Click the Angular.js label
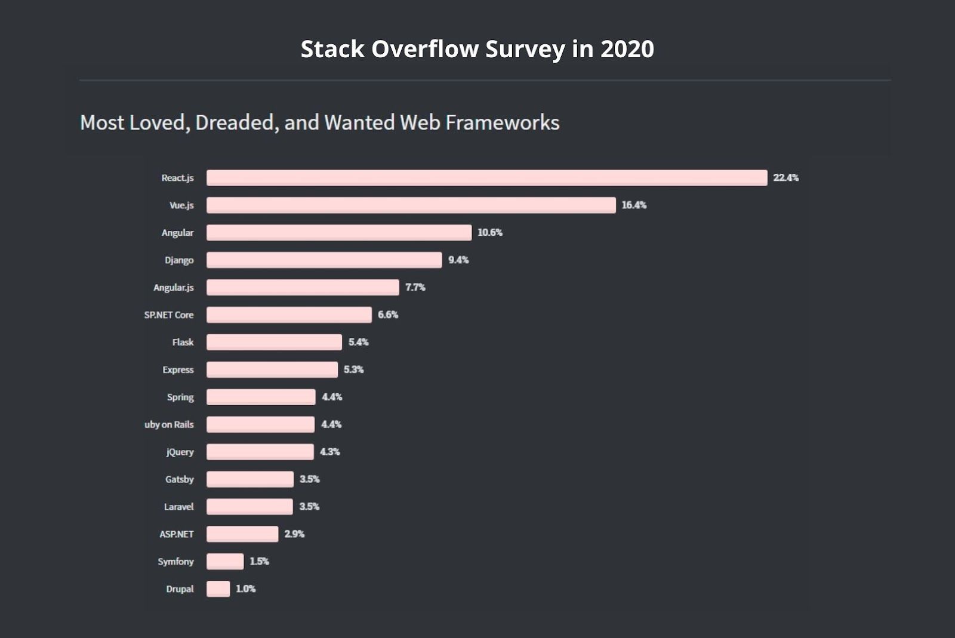 [174, 288]
